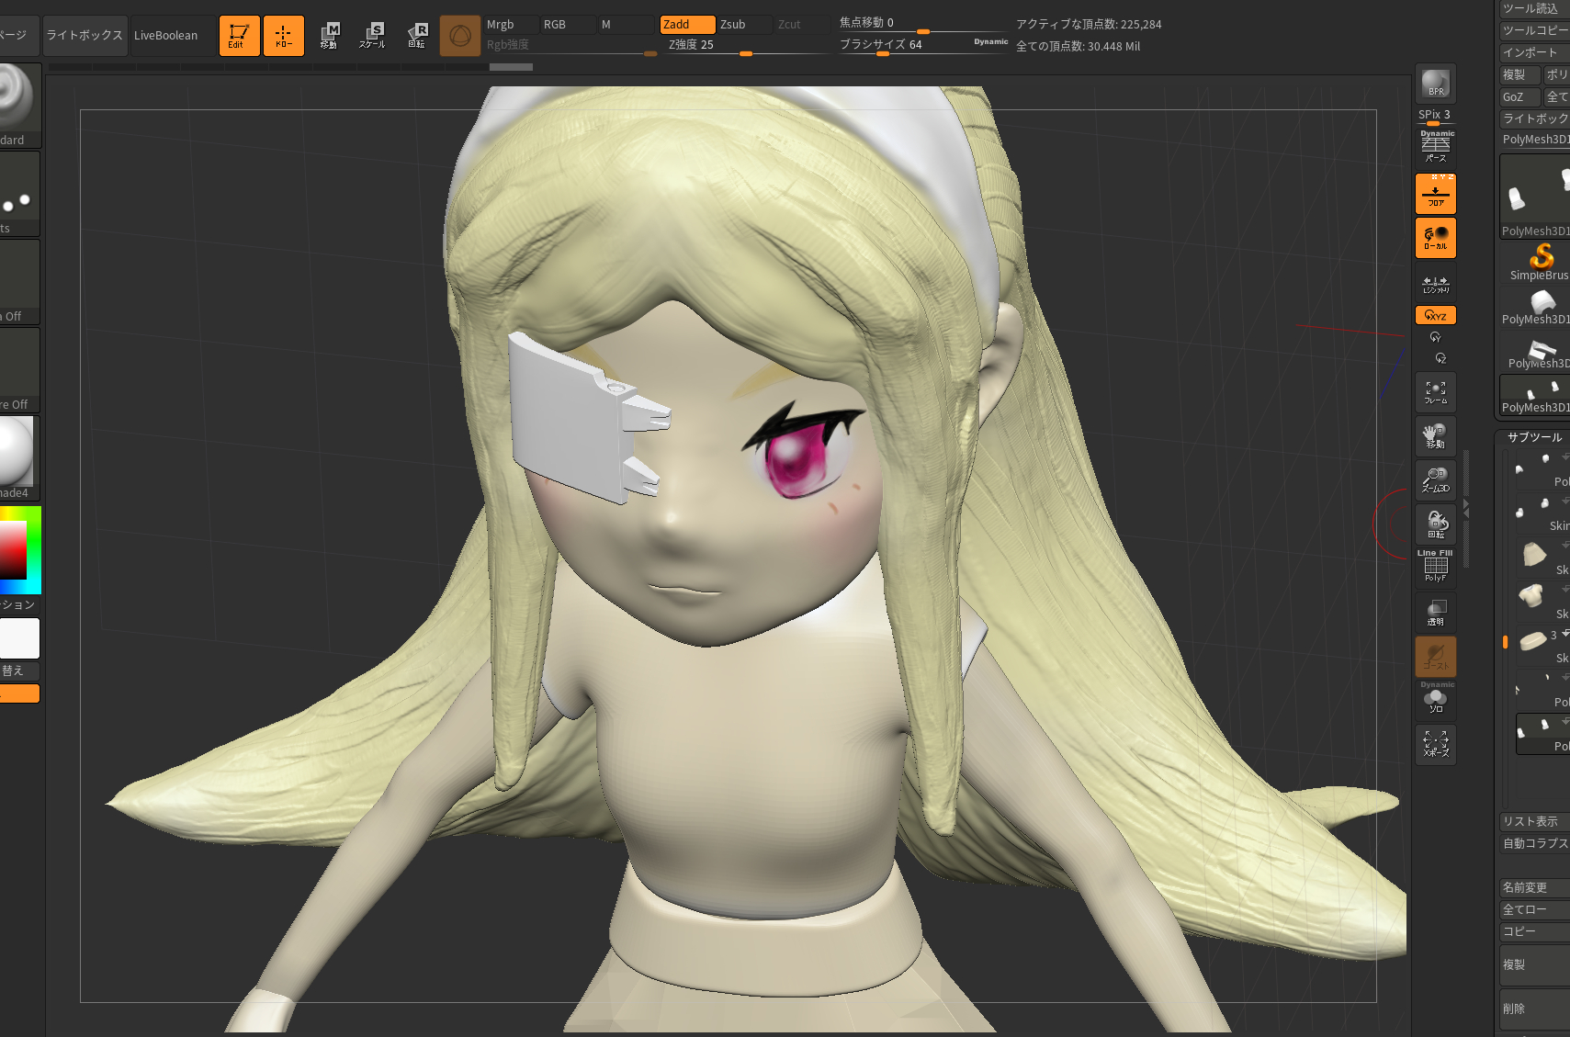Select the shirt subtool thumbnail

pyautogui.click(x=1532, y=598)
